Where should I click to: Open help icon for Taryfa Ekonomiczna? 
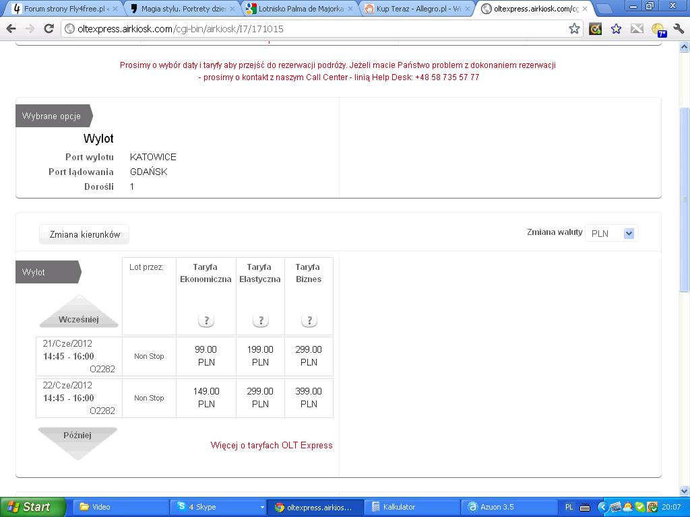[x=206, y=320]
